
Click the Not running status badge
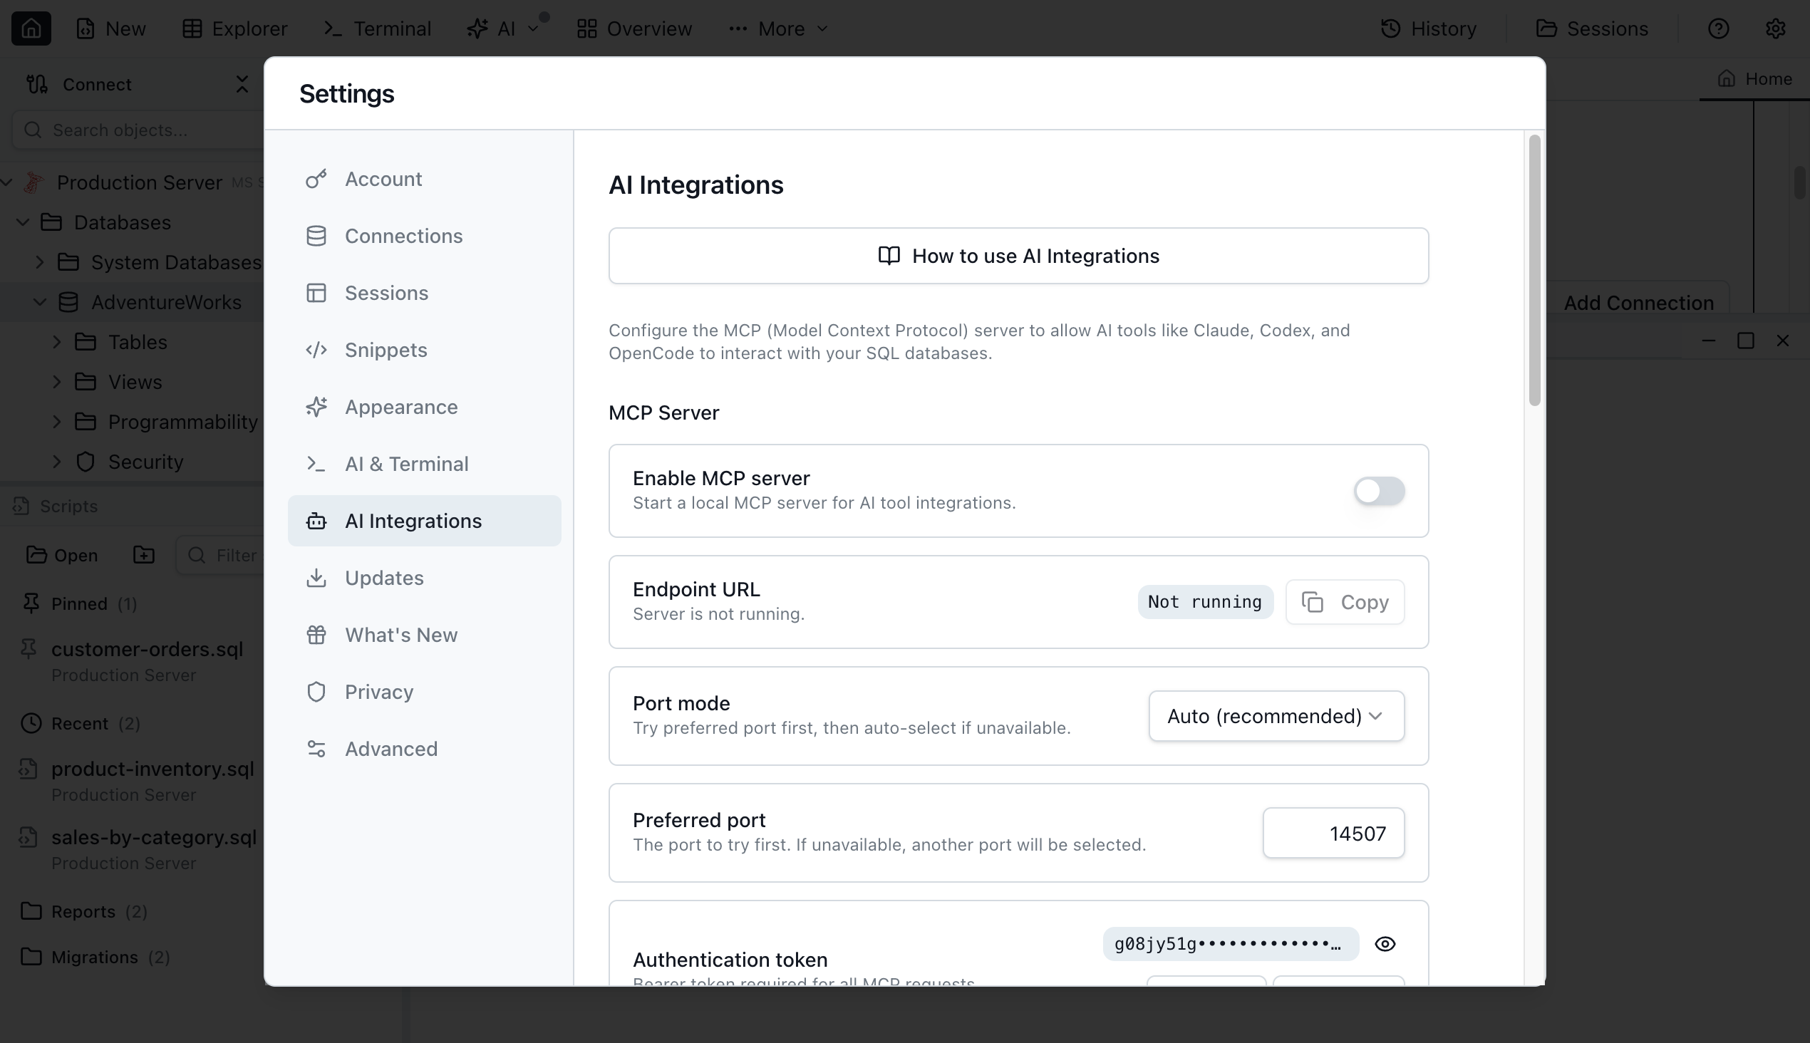[1205, 602]
